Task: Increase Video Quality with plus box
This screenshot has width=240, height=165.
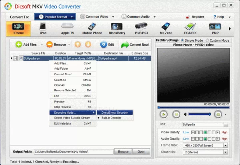Action: click(x=218, y=133)
